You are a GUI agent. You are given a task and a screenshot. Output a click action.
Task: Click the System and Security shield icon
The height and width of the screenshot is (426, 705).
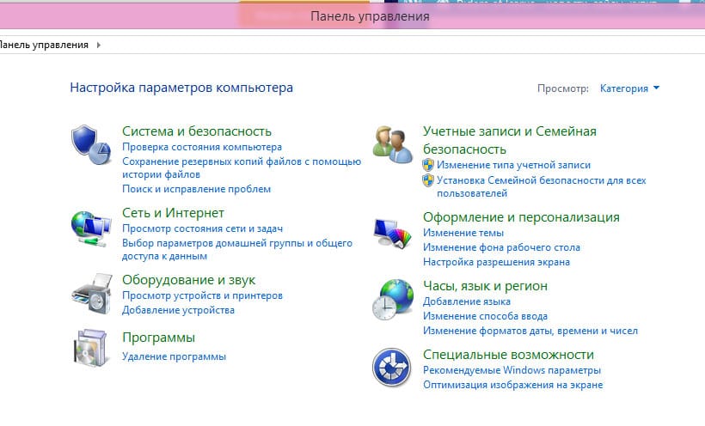(x=90, y=143)
